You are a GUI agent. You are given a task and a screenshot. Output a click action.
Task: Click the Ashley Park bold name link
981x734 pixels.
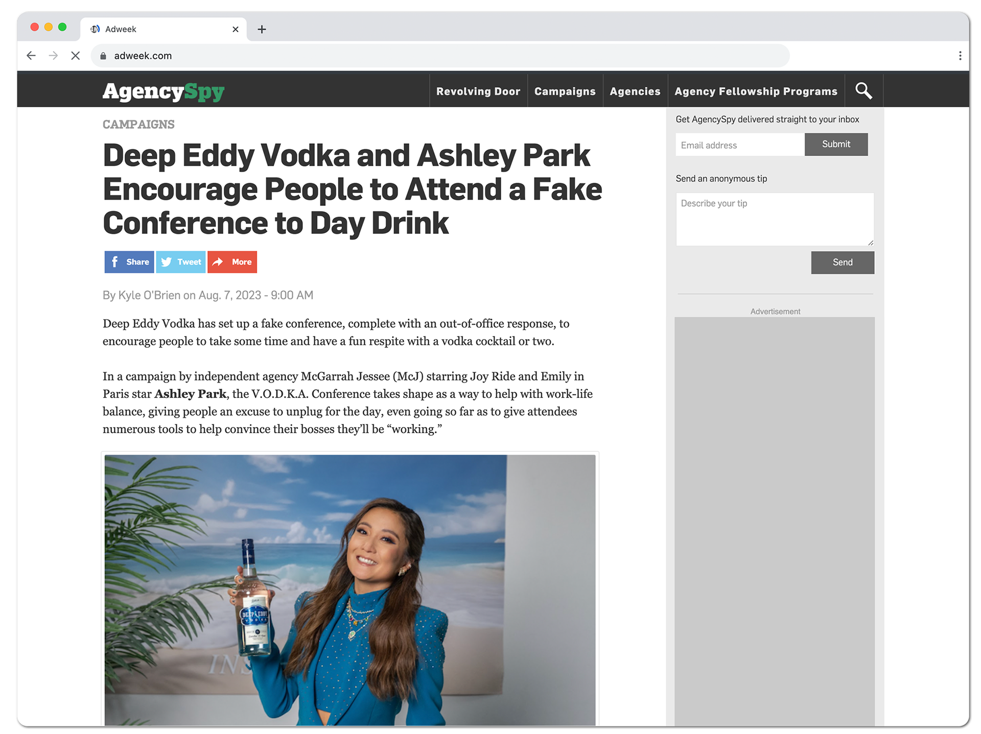[190, 394]
